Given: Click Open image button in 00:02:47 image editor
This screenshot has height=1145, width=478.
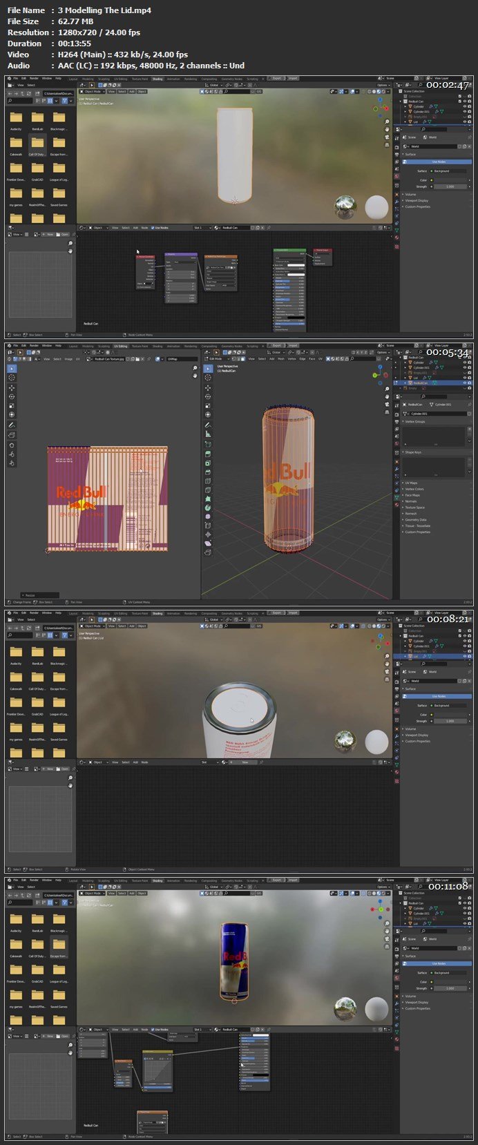Looking at the screenshot, I should coord(64,234).
